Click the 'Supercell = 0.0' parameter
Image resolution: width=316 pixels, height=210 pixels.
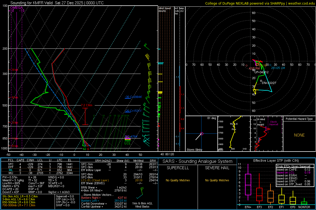click(65, 196)
